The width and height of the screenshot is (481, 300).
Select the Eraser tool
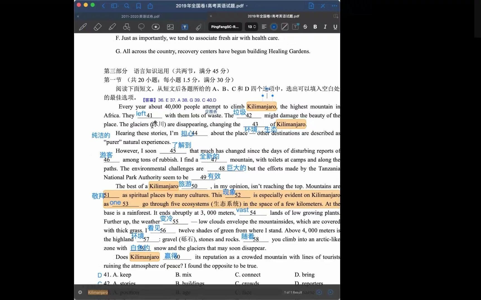[x=97, y=27]
